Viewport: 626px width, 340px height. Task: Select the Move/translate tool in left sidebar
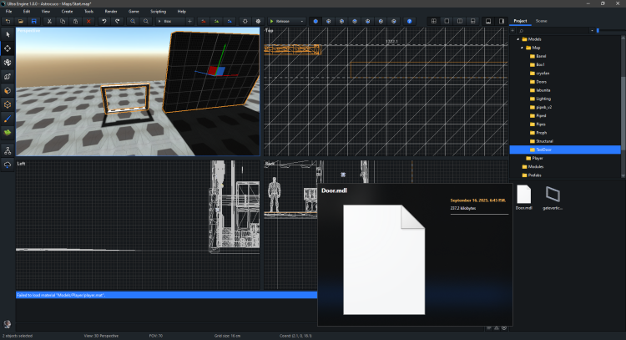[x=8, y=48]
